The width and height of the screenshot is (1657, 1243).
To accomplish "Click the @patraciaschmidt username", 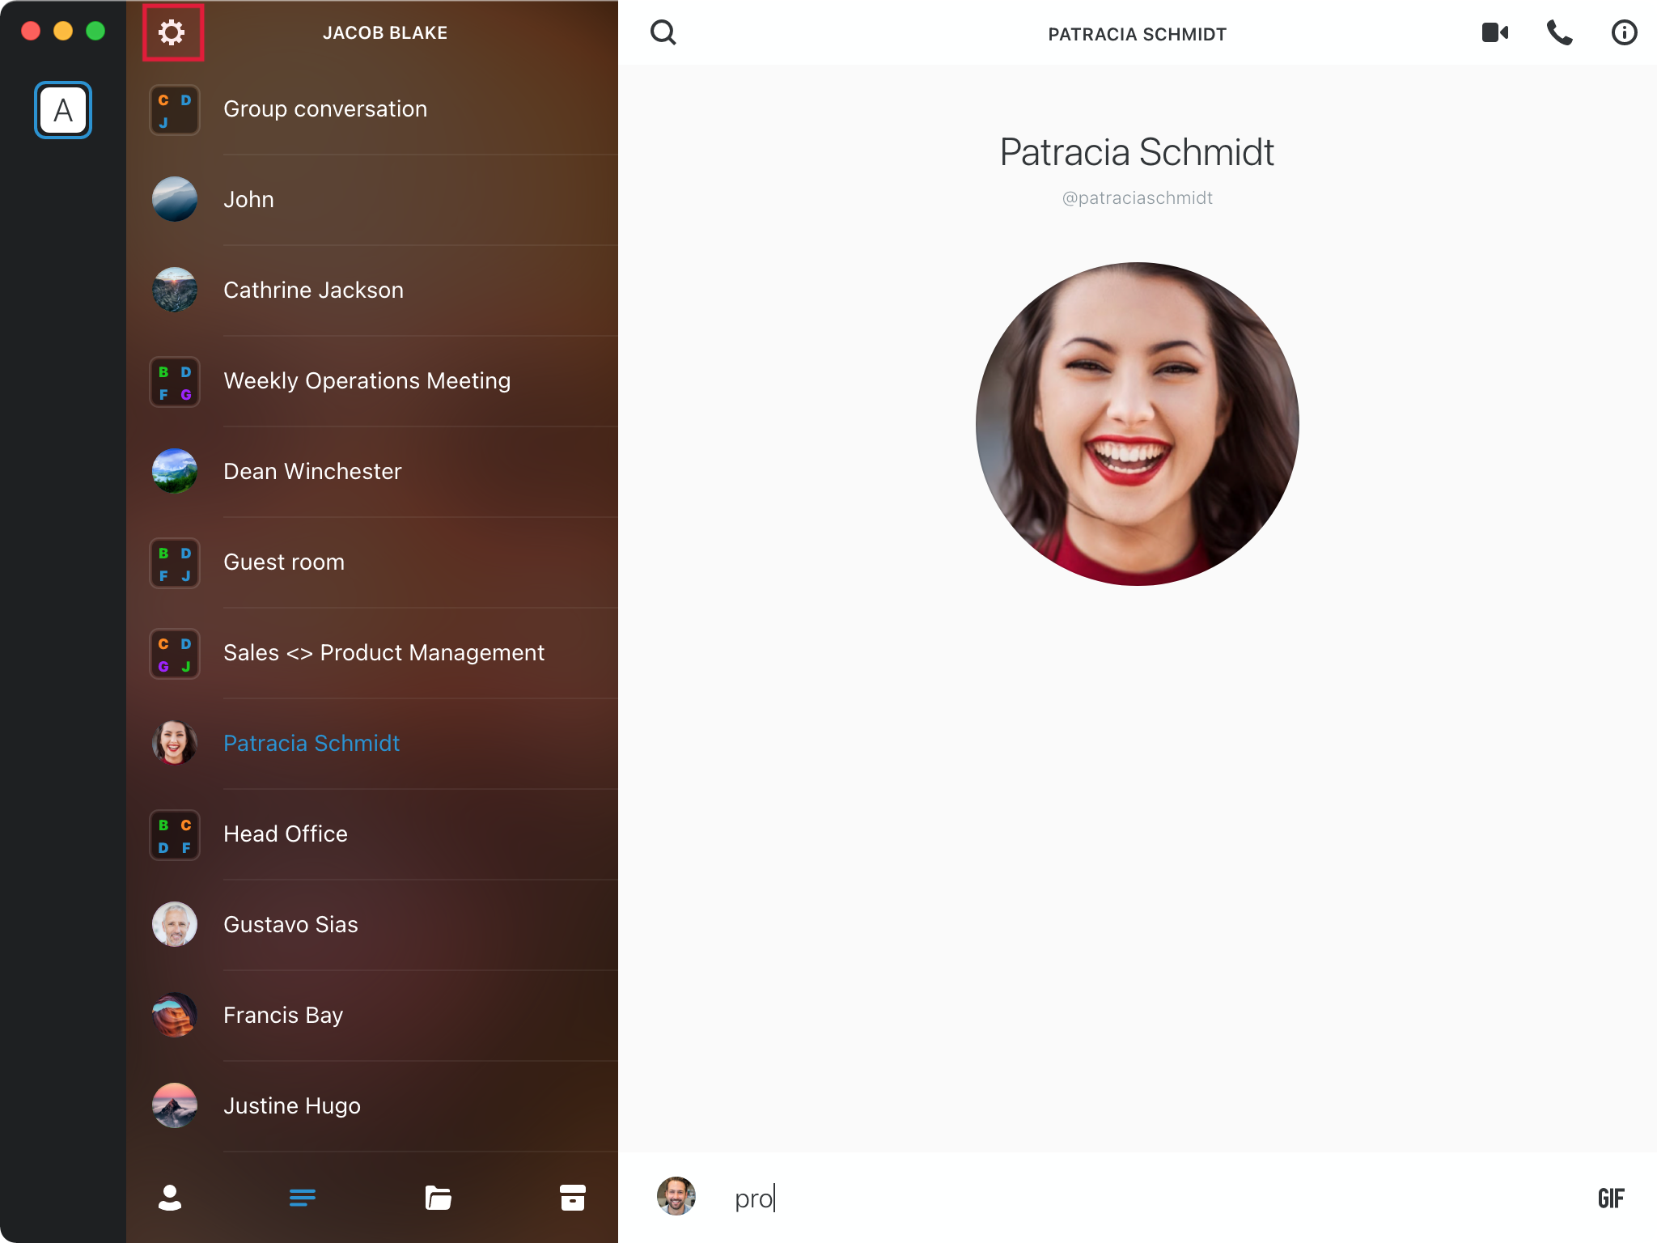I will click(1138, 198).
